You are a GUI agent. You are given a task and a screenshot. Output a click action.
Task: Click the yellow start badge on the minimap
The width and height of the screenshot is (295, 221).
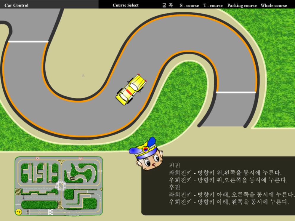coord(18,211)
